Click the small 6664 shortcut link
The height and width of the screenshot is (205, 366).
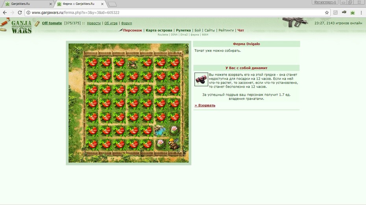point(205,34)
